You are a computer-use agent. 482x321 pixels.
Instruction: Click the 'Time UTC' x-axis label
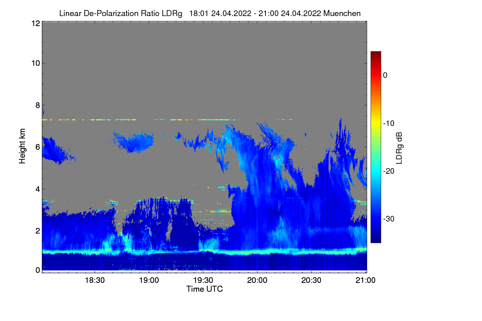tap(204, 289)
